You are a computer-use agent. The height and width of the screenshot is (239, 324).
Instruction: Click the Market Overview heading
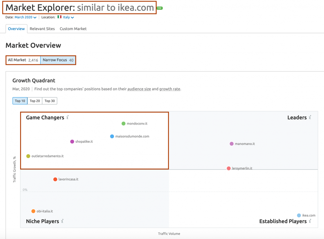(33, 45)
